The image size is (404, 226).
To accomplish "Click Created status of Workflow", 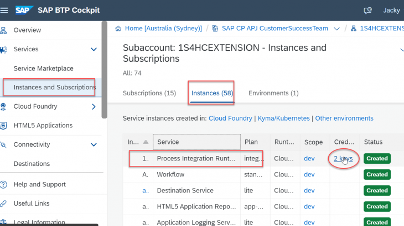I will coord(377,174).
